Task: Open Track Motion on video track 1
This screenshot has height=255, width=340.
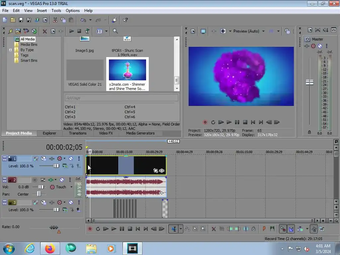Action: tap(43, 158)
